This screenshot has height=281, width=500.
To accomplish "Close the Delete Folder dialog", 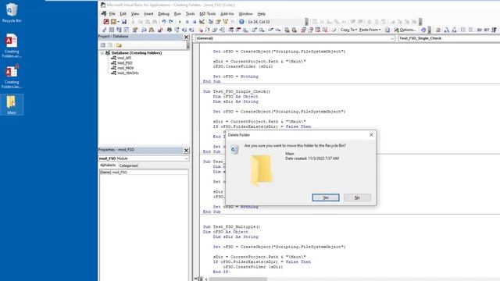I will tap(371, 135).
